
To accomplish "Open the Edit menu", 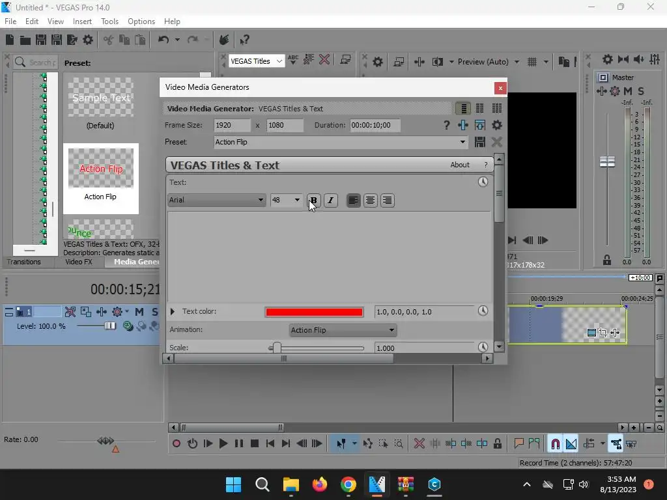I will (32, 21).
